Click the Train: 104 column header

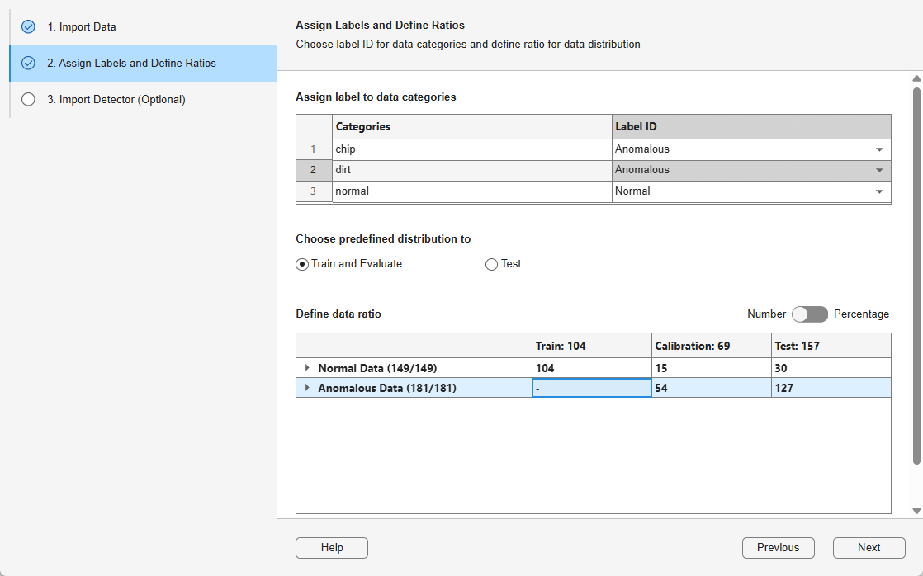(x=592, y=346)
